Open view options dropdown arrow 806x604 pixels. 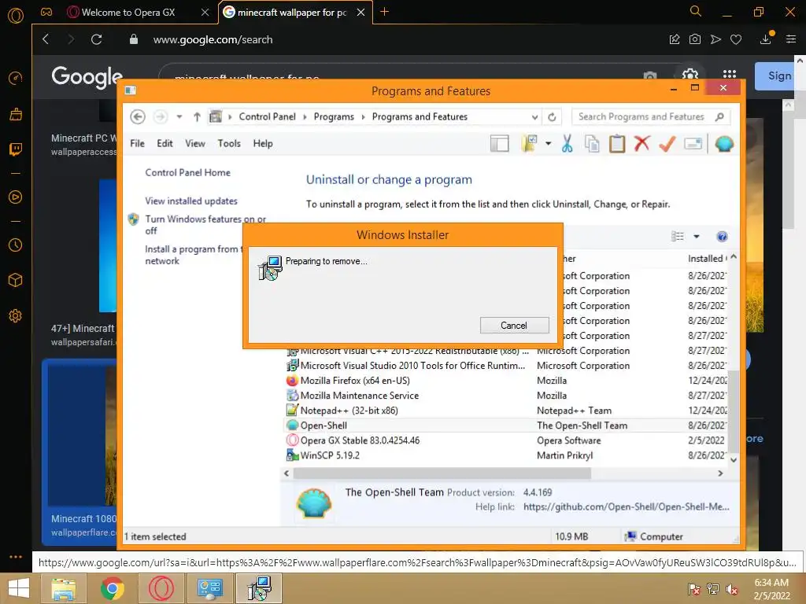(x=697, y=236)
